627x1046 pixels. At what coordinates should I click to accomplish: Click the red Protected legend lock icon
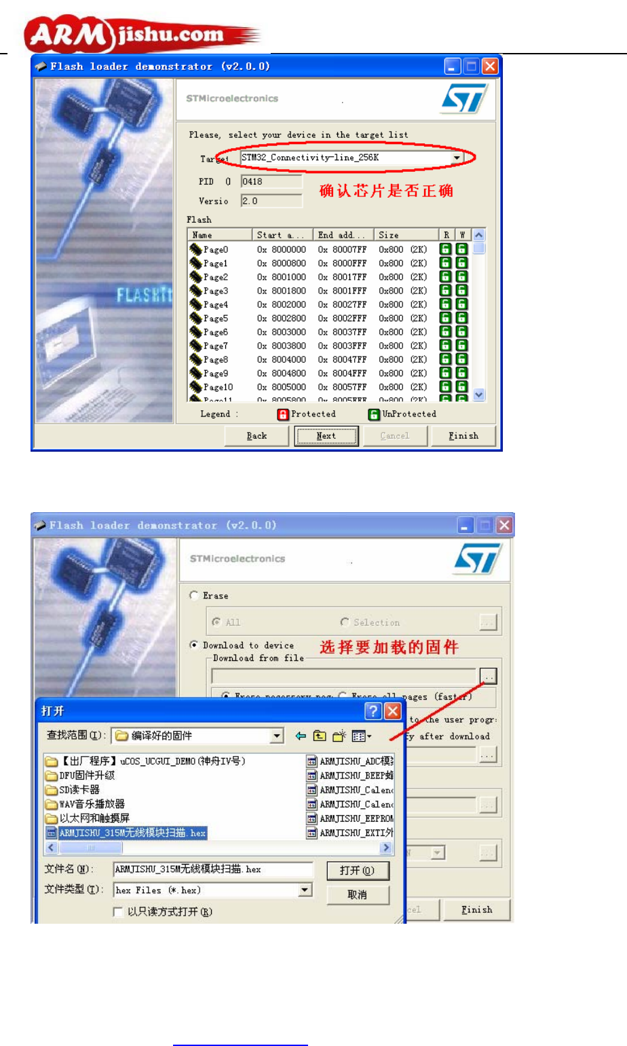tap(283, 414)
